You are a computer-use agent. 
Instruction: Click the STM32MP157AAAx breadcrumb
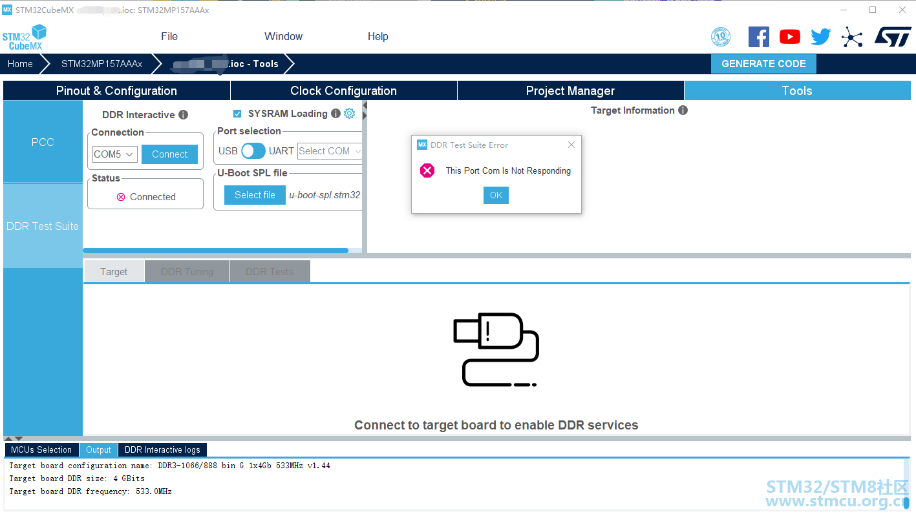pyautogui.click(x=101, y=64)
